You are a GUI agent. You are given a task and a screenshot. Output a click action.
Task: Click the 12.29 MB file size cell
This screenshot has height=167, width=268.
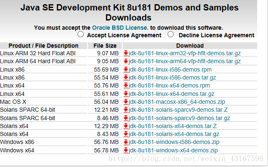[x=105, y=126]
